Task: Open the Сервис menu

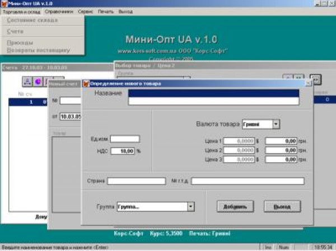Action: tap(86, 11)
